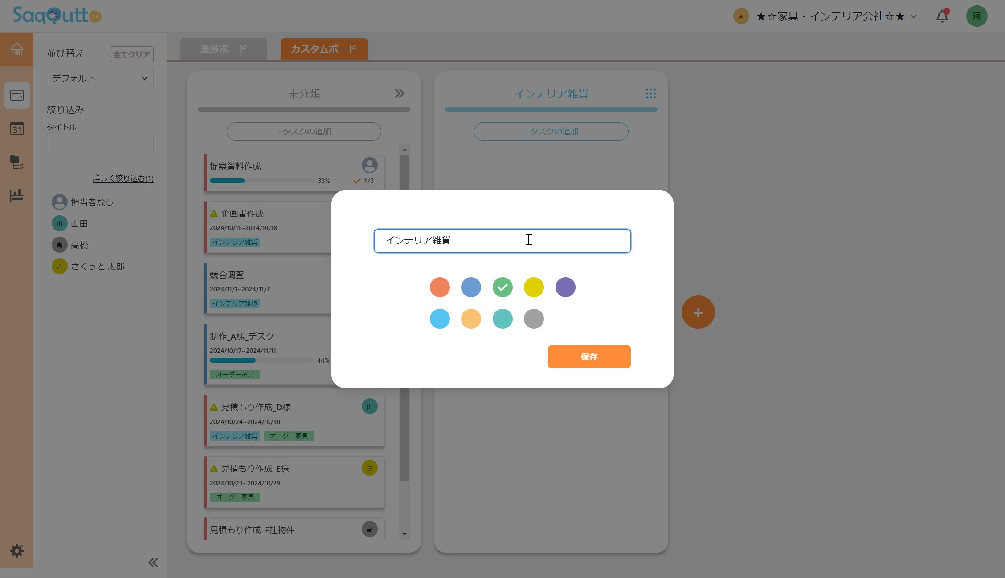Viewport: 1005px width, 578px height.
Task: Open settings gear icon
Action: click(x=16, y=551)
